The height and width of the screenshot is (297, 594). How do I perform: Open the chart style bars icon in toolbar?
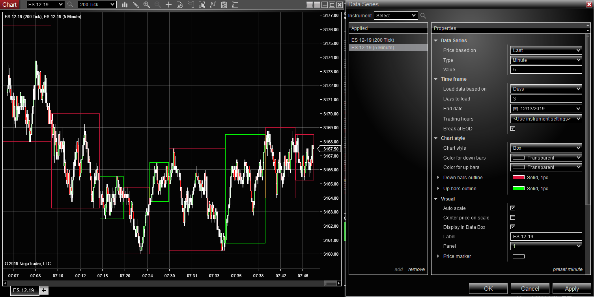pyautogui.click(x=125, y=5)
